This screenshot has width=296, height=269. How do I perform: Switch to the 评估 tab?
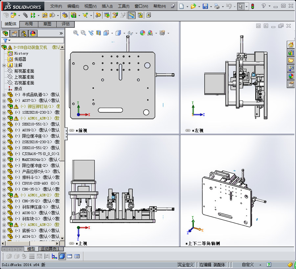coord(65,24)
